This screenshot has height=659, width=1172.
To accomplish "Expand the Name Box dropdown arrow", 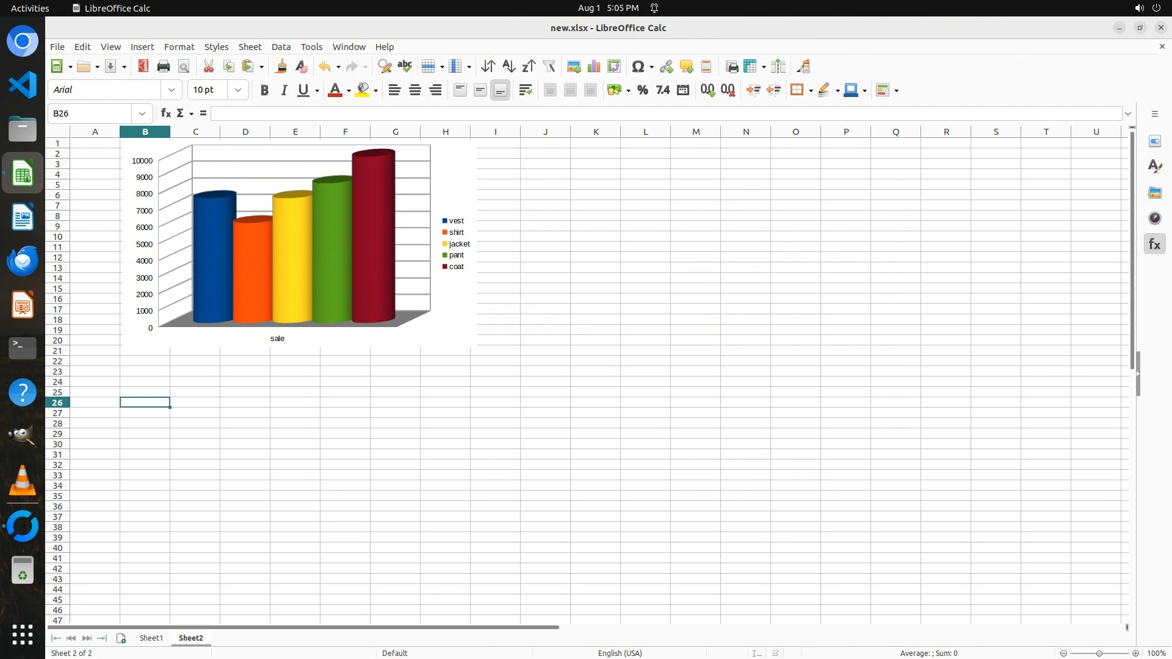I will pos(142,113).
